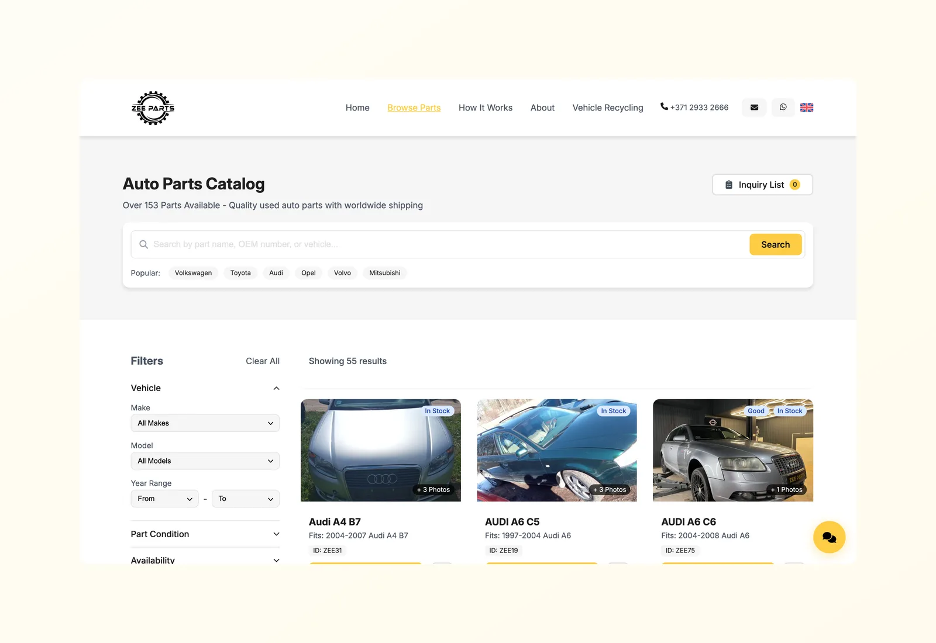The image size is (936, 643).
Task: Open the AUDI A6 C6 title
Action: pyautogui.click(x=689, y=522)
